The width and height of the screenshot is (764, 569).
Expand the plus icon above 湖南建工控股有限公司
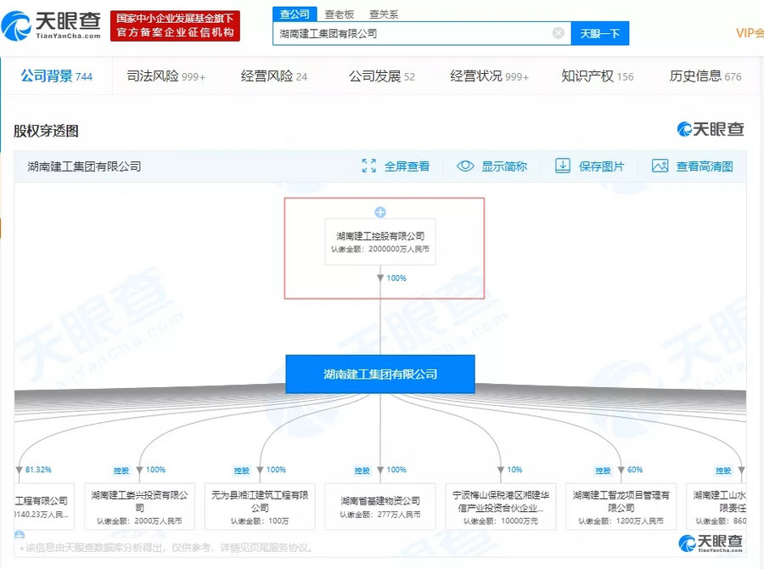pyautogui.click(x=380, y=212)
